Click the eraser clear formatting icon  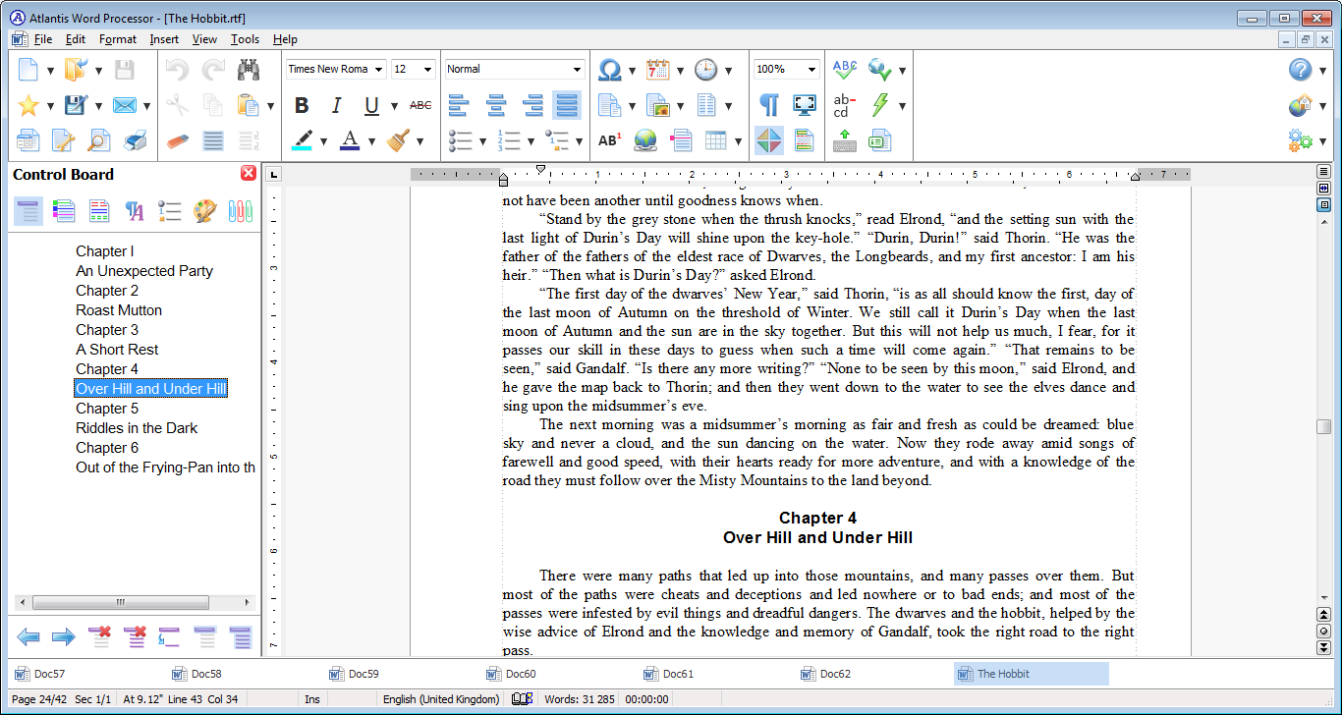click(x=177, y=140)
